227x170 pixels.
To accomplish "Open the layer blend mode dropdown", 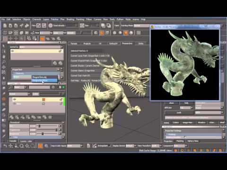I will [19, 94].
